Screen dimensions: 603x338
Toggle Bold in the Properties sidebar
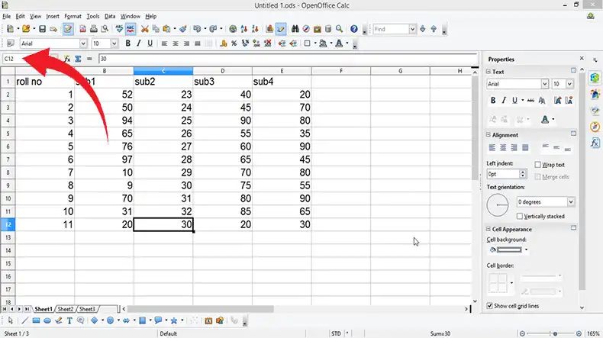point(492,101)
